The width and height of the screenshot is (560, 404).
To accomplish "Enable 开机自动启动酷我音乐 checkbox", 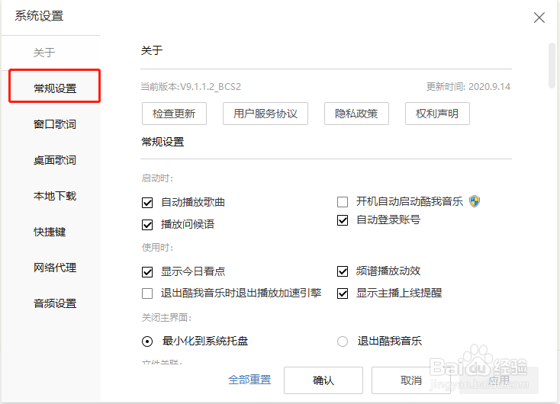I will 343,202.
